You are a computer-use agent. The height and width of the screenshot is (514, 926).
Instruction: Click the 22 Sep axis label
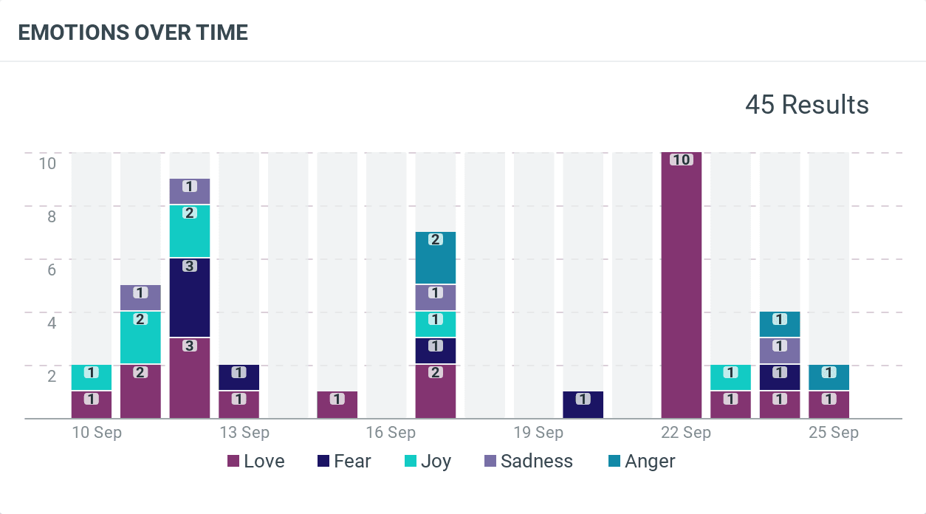point(686,433)
